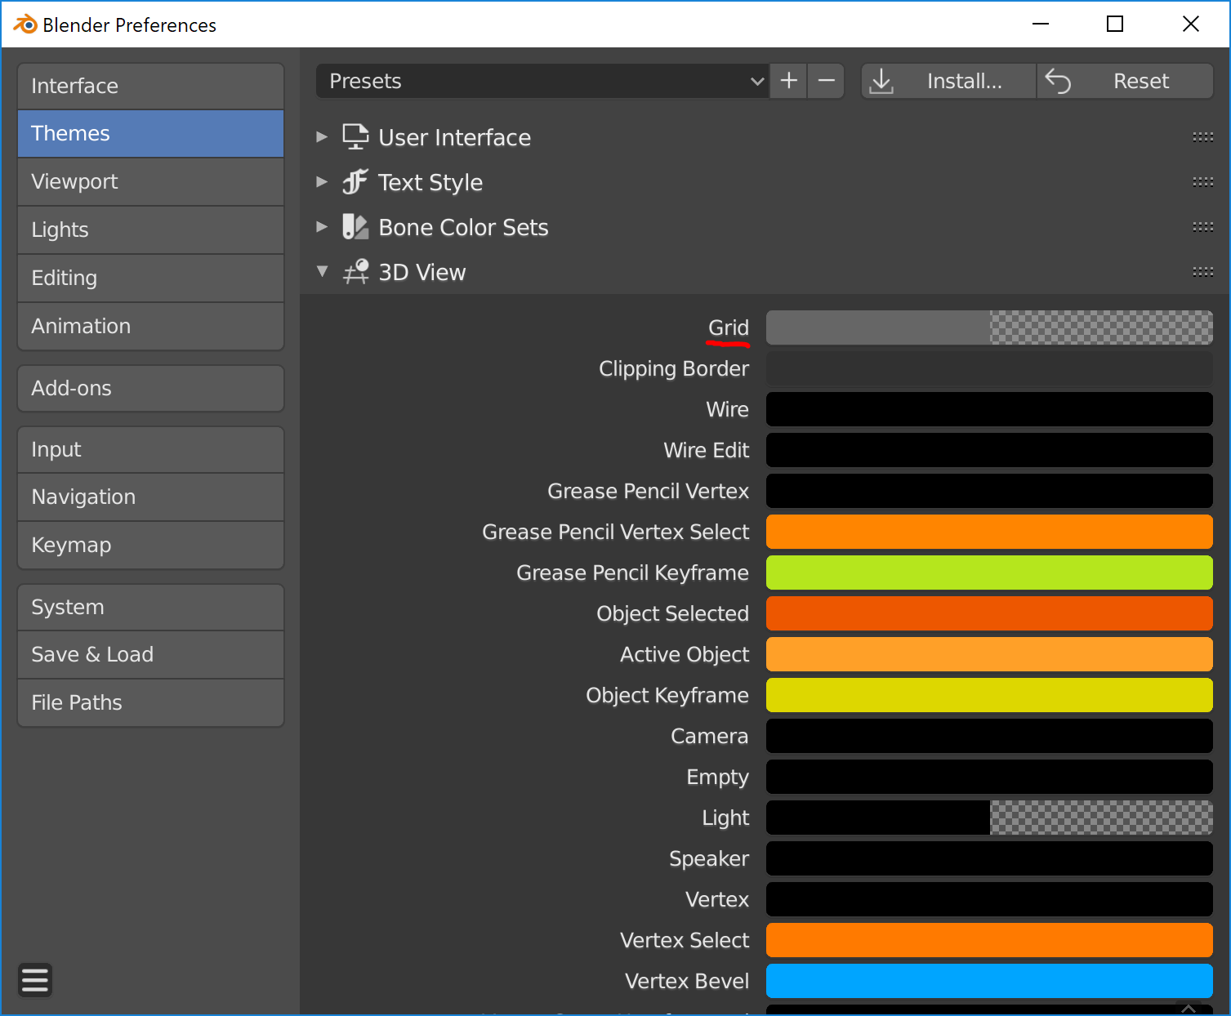1231x1016 pixels.
Task: Click the 3D View empty-axis icon
Action: tap(355, 271)
